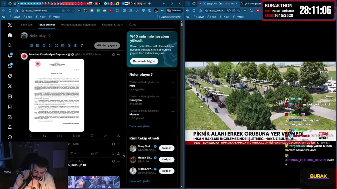
Task: Open options for the Kürt trend
Action: click(x=173, y=83)
